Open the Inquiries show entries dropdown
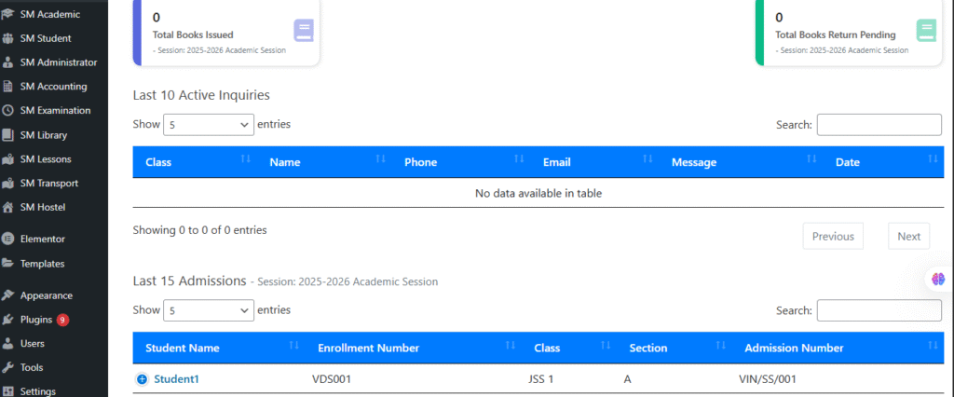The height and width of the screenshot is (397, 954). click(x=209, y=125)
